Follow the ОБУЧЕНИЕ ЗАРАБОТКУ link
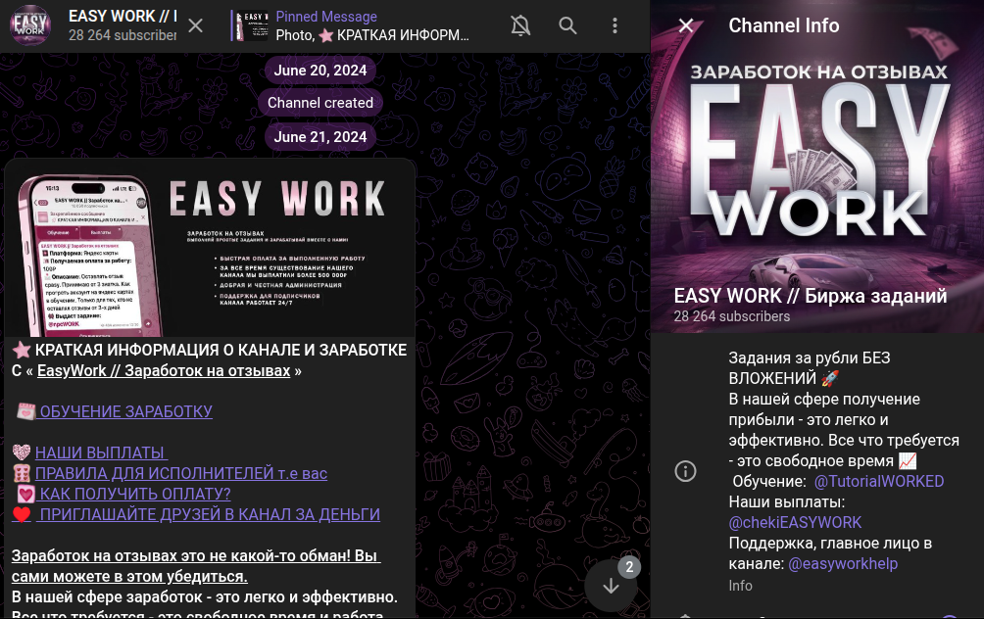This screenshot has height=619, width=984. (125, 411)
